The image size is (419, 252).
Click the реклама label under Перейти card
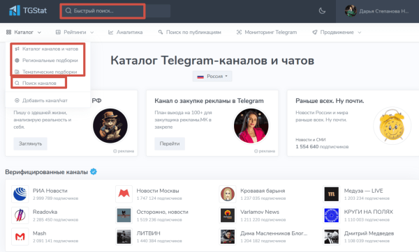[x=265, y=151]
